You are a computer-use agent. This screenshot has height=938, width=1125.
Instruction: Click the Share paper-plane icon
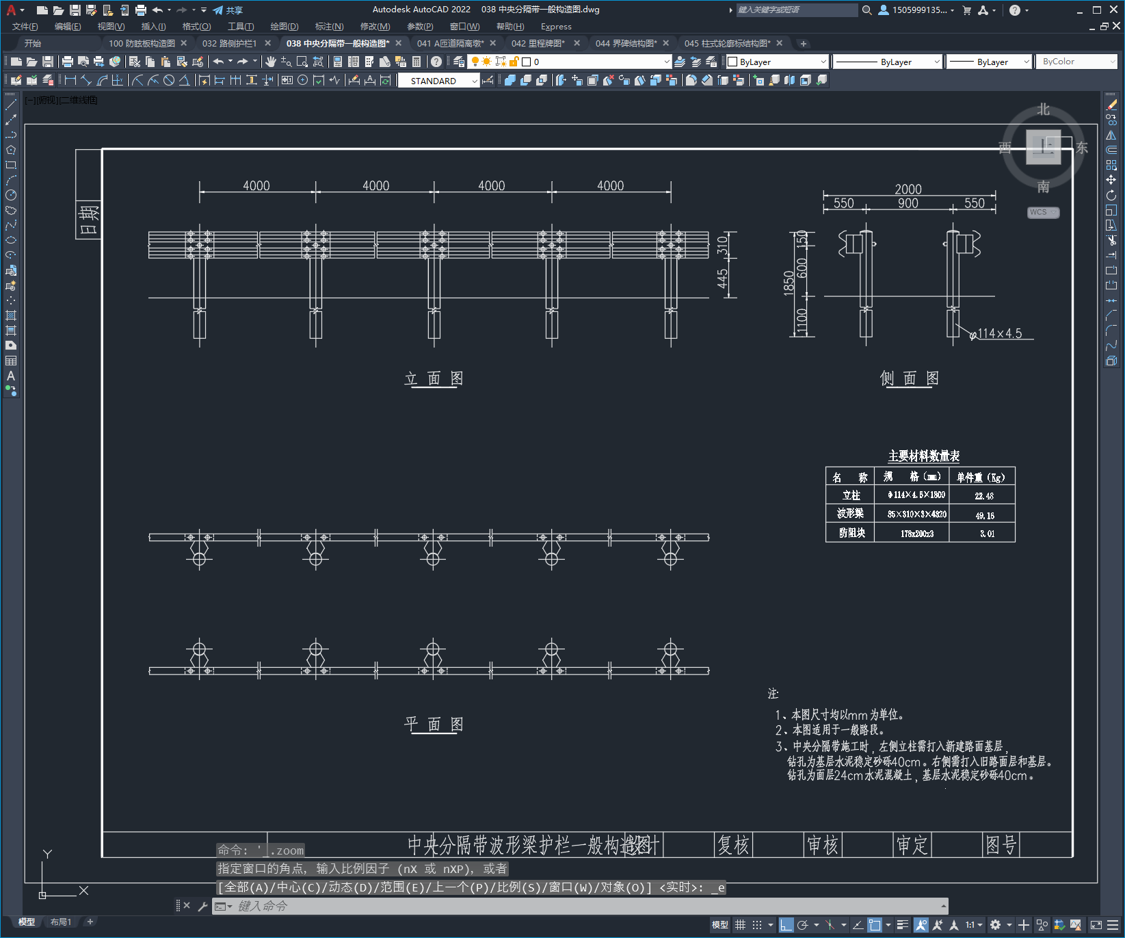point(218,10)
